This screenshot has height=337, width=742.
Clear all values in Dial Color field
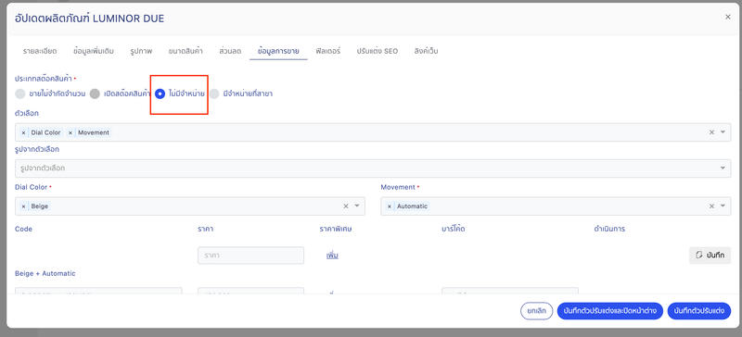pos(345,206)
